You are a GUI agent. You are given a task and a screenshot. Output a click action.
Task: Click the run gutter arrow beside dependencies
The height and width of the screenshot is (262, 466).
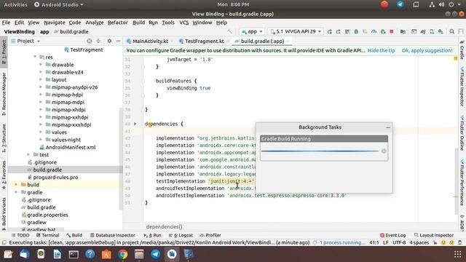coord(135,124)
